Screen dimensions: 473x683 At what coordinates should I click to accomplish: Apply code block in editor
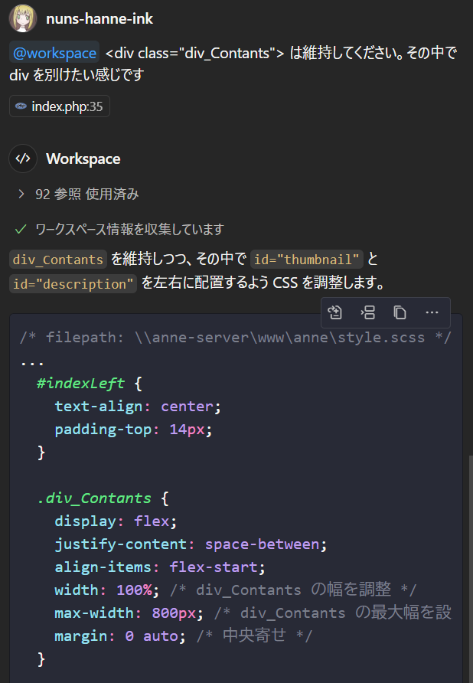(335, 312)
